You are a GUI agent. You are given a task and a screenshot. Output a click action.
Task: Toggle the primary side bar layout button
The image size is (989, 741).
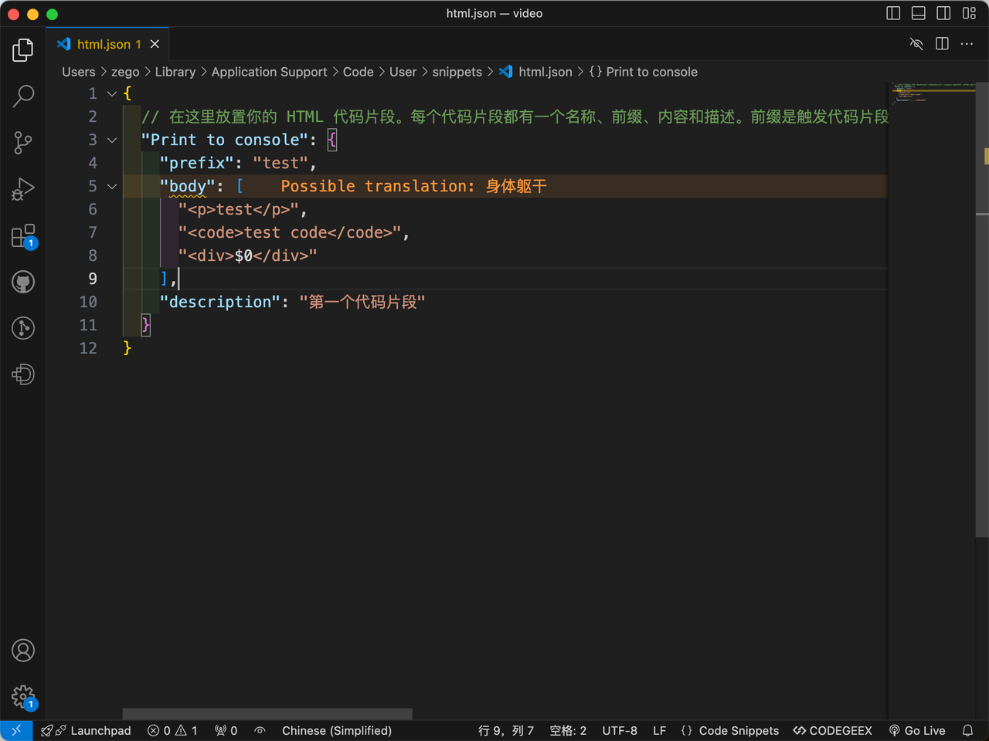893,13
